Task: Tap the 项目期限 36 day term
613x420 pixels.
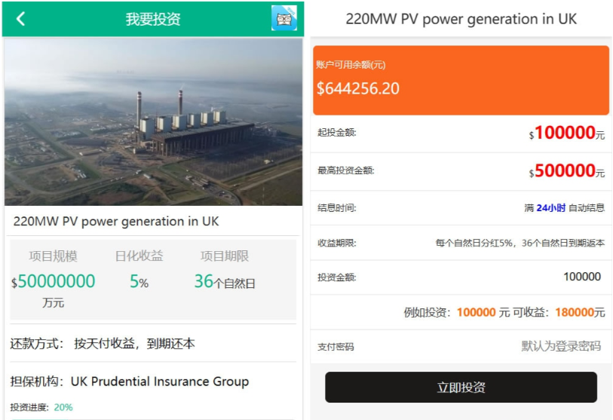Action: [225, 281]
